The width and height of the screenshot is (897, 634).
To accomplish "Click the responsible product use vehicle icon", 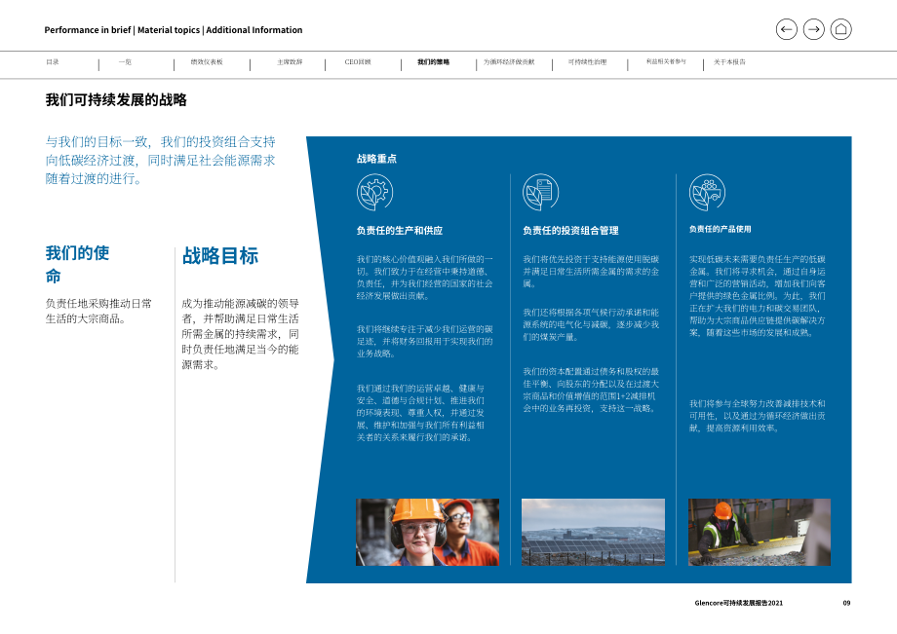I will [x=707, y=193].
